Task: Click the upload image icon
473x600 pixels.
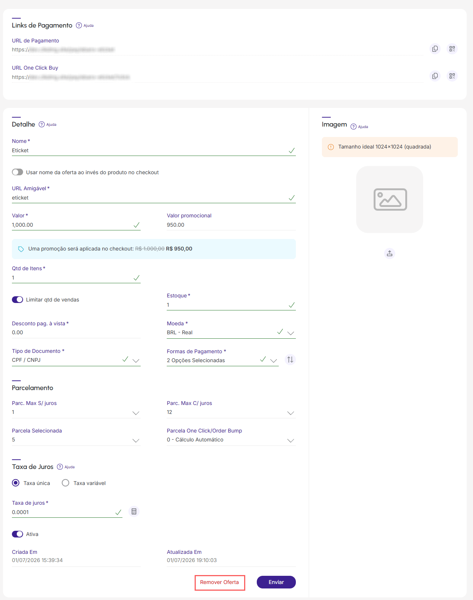Action: point(389,253)
